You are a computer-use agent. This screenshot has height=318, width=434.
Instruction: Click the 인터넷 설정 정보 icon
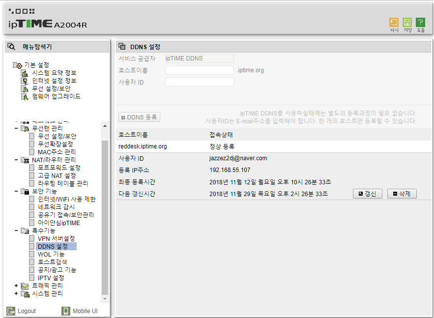click(x=25, y=81)
